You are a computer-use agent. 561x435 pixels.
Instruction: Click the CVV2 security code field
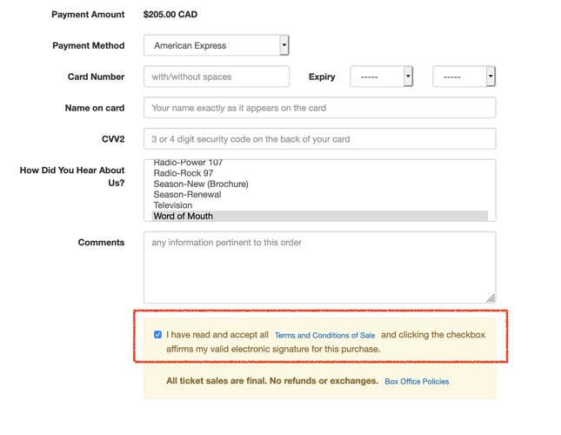click(320, 138)
